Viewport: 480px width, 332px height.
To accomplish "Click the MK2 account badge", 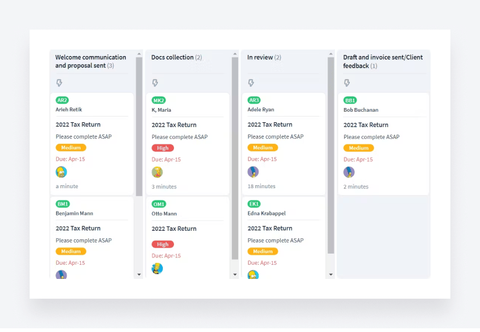I will (159, 101).
